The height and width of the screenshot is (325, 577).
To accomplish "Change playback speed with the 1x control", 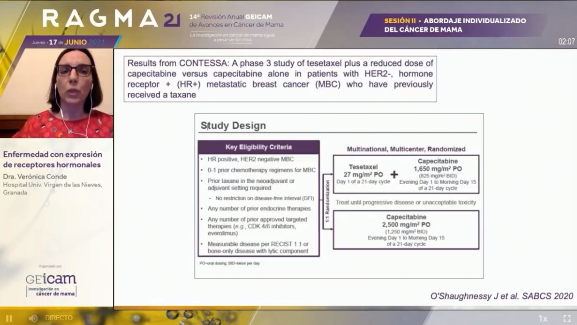I will (543, 318).
